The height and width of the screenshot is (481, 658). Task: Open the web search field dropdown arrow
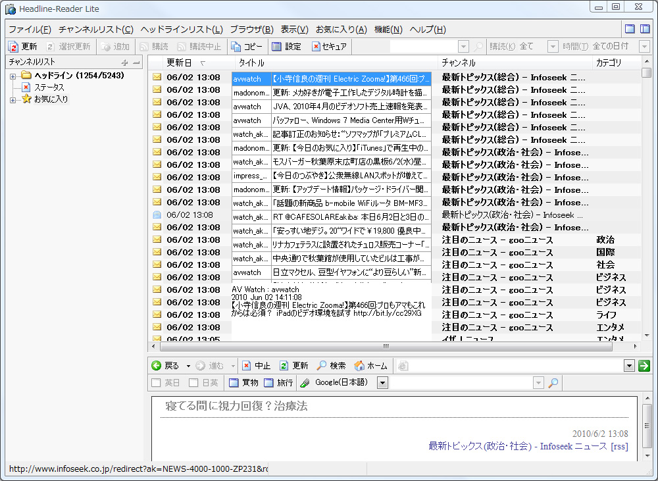point(538,382)
